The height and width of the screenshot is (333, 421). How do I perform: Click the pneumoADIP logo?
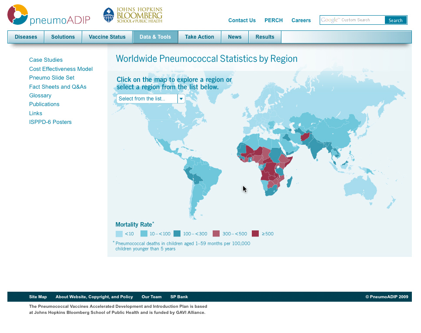click(48, 15)
